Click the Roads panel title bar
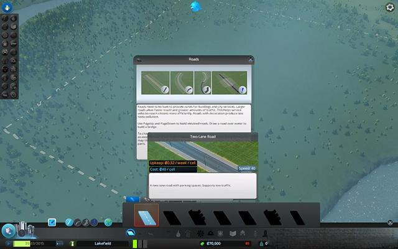 coord(193,60)
